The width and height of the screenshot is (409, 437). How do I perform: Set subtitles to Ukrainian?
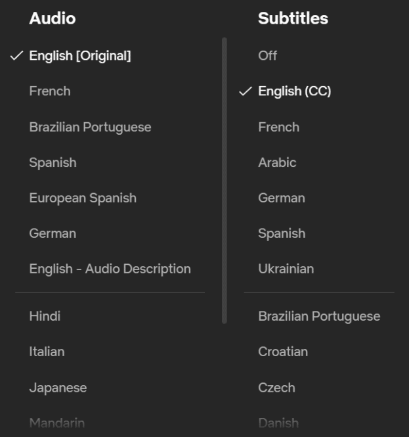pos(286,269)
